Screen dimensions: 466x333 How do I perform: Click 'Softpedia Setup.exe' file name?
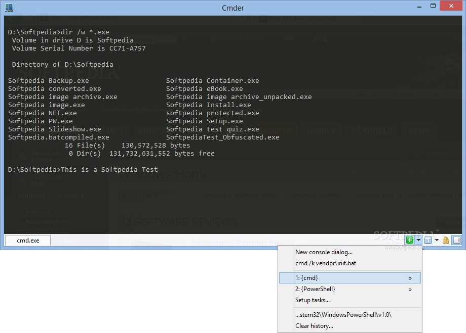205,121
